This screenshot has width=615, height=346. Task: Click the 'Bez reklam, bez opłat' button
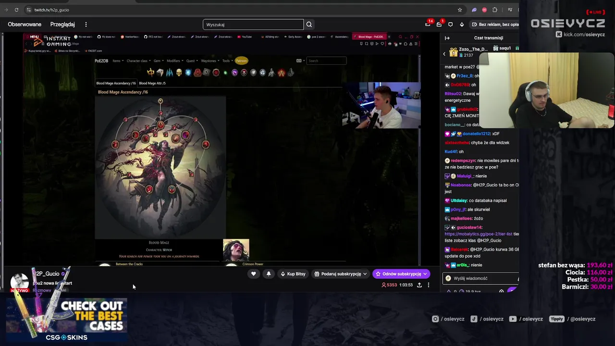point(495,25)
